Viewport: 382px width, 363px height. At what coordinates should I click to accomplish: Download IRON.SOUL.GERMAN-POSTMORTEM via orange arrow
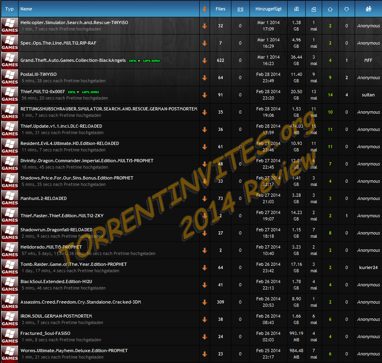coord(204,320)
